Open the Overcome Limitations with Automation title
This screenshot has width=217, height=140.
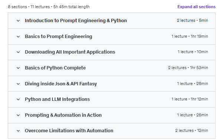pos(69,131)
